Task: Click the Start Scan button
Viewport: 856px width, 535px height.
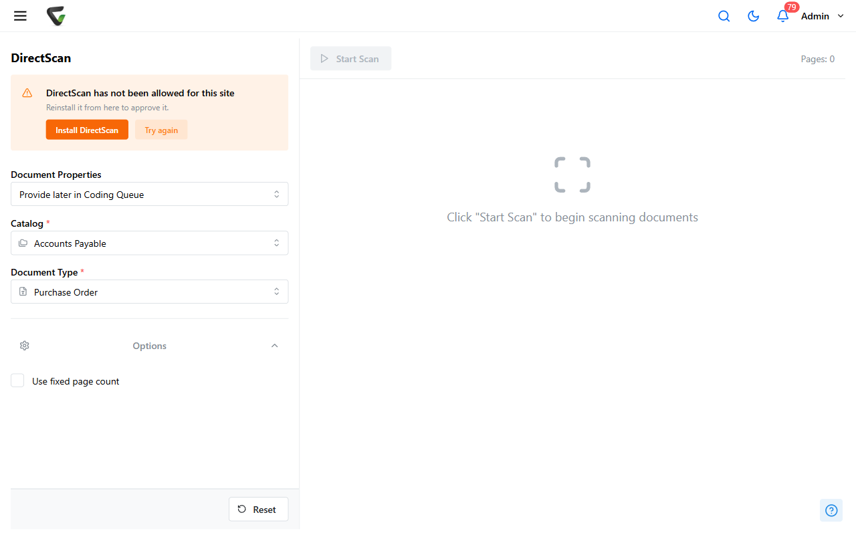Action: pos(350,59)
